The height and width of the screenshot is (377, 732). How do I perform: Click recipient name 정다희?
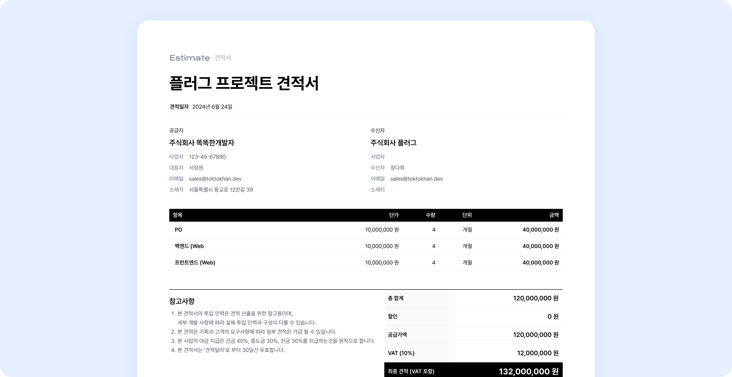(x=397, y=168)
